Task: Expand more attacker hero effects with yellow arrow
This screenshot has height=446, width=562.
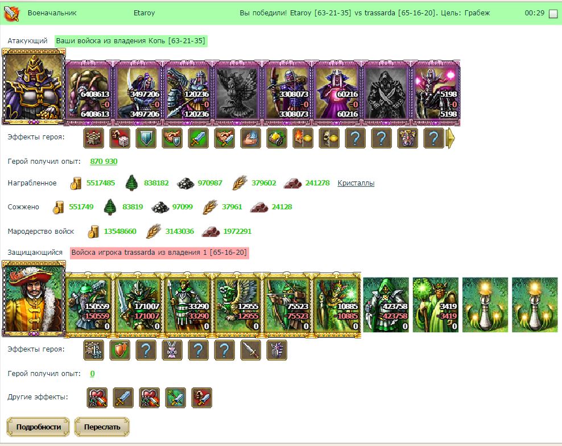Action: tap(450, 138)
